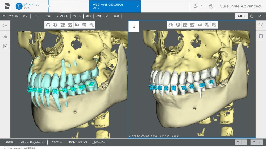Click the lower arch view icon in left viewport
The height and width of the screenshot is (150, 266).
tap(55, 25)
